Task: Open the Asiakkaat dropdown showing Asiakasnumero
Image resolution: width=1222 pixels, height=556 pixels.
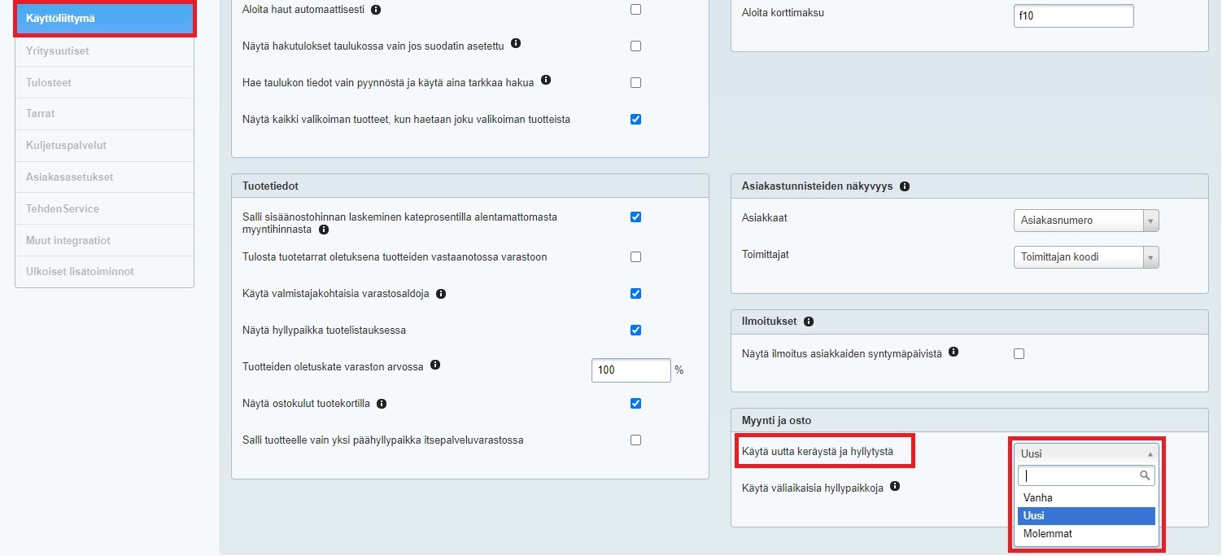Action: 1085,221
